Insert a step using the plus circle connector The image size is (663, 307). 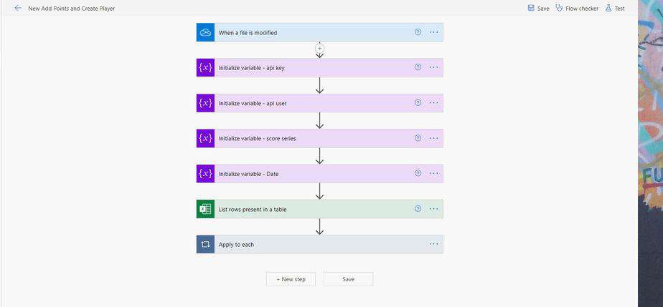(320, 49)
